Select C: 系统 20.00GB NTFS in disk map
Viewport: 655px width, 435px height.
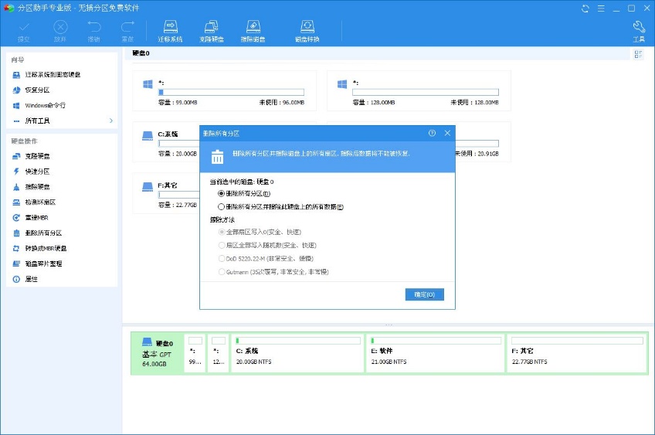tap(298, 353)
